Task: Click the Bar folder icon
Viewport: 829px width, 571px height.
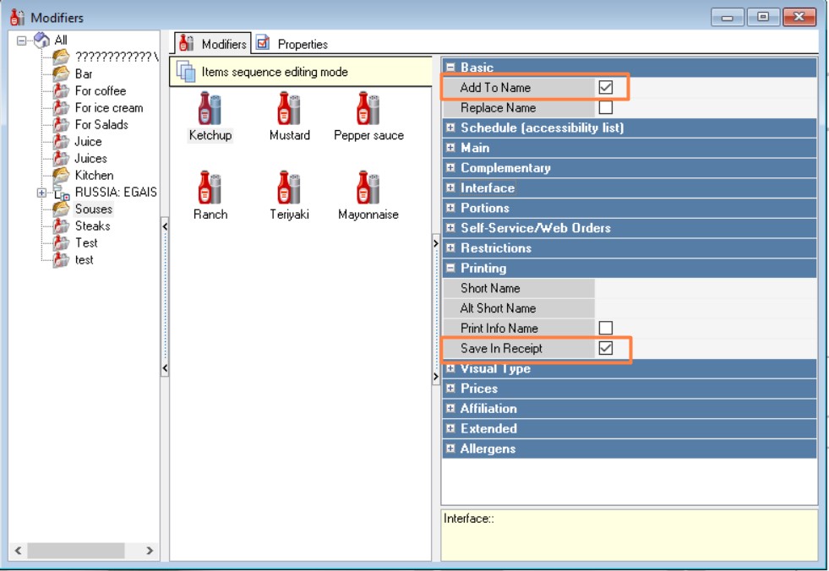Action: pos(61,73)
